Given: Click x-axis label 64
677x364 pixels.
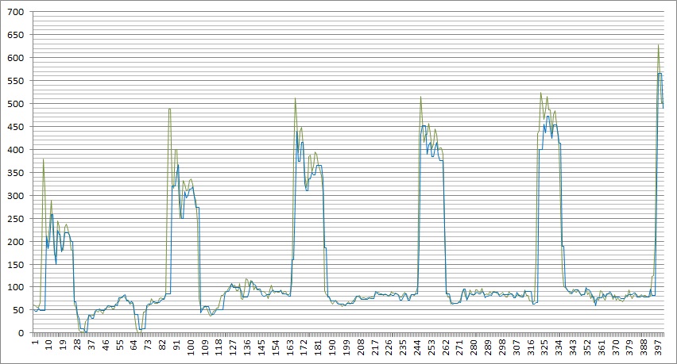Looking at the screenshot, I should coord(133,345).
